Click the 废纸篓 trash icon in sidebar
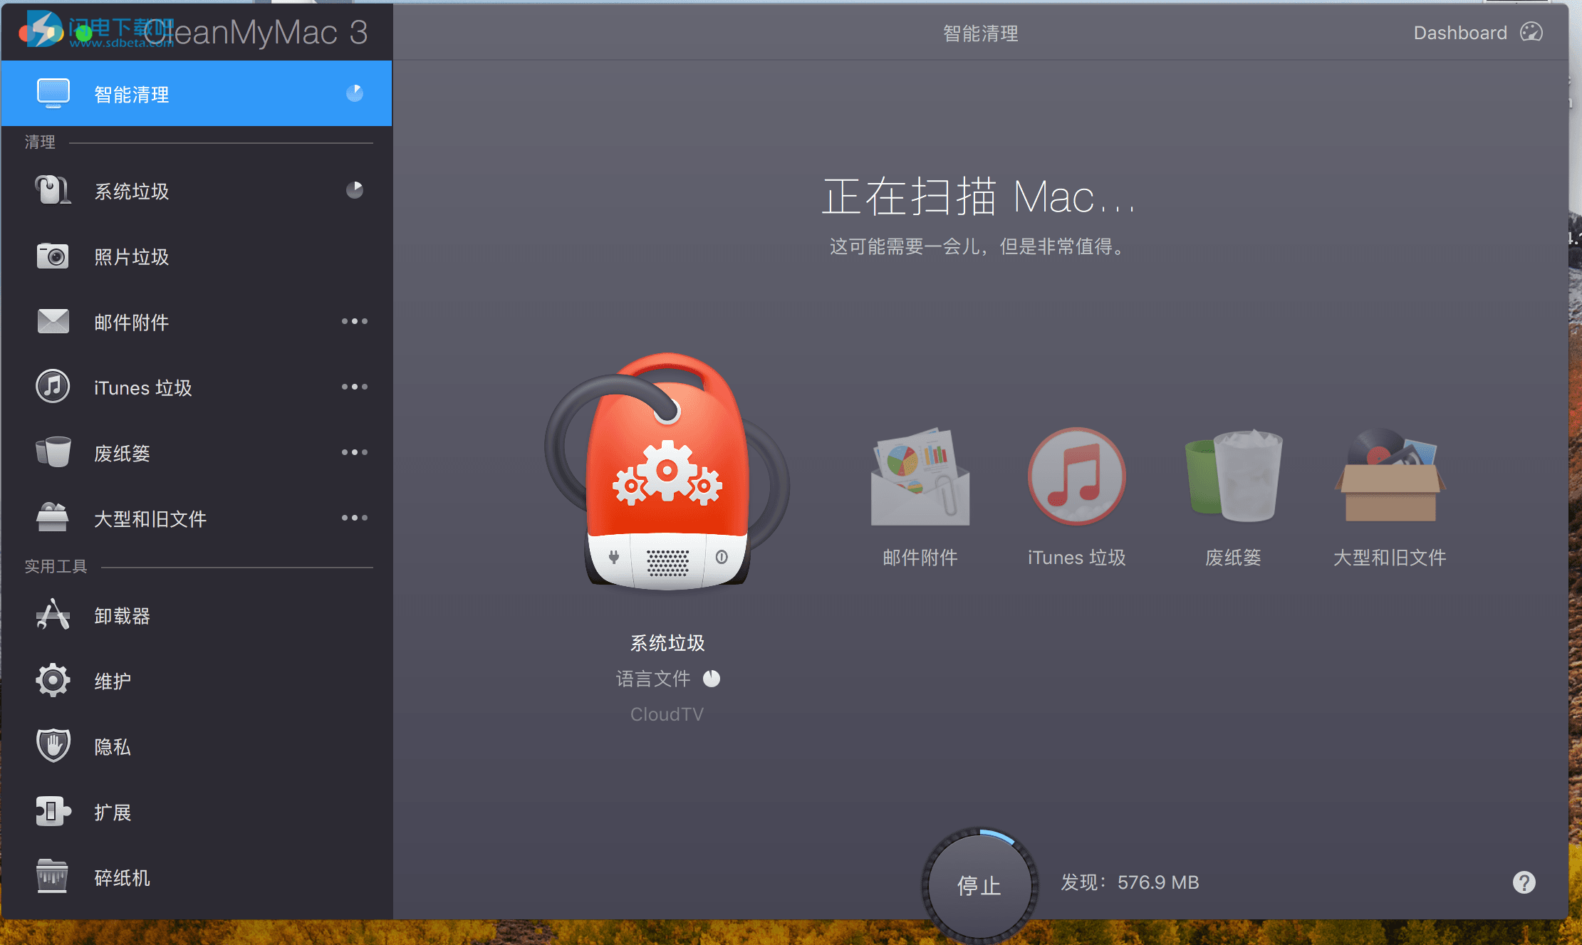 (53, 452)
